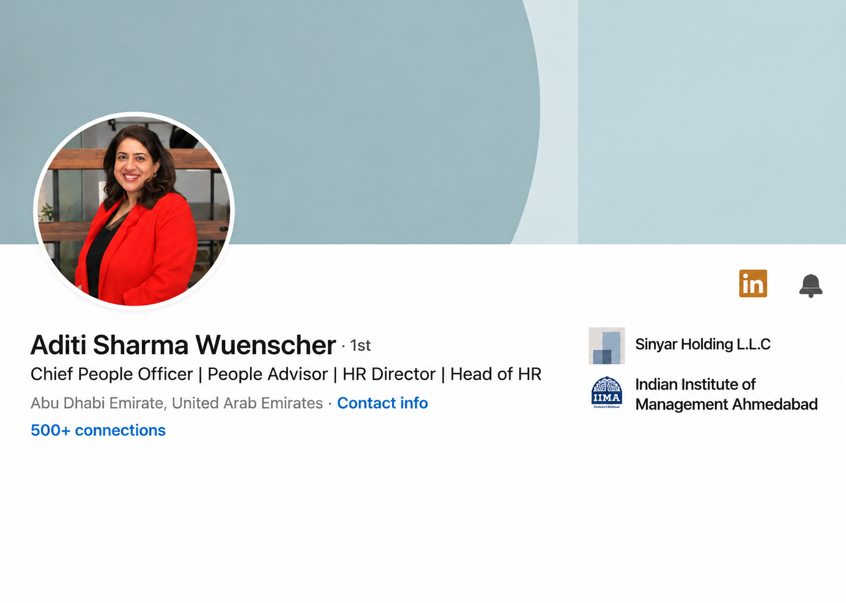Open Sinyar Holding L.L.C company page
Viewport: 846px width, 603px height.
point(702,344)
